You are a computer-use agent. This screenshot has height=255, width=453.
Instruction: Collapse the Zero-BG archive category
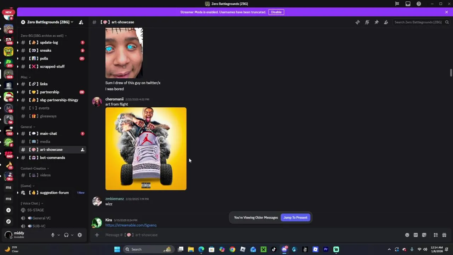click(44, 36)
